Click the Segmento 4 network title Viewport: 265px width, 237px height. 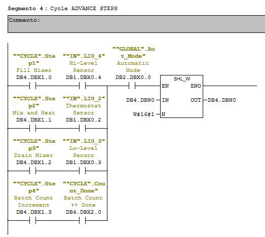[62, 9]
